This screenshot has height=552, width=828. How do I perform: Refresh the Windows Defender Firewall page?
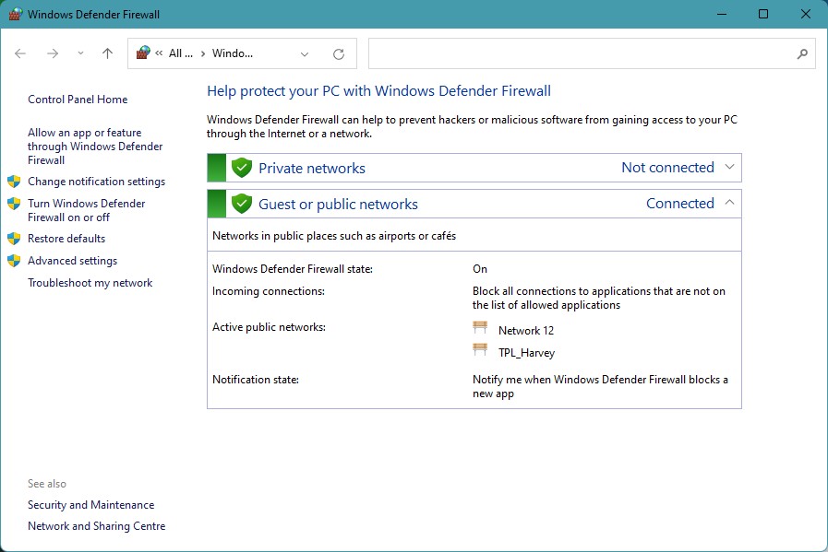339,53
